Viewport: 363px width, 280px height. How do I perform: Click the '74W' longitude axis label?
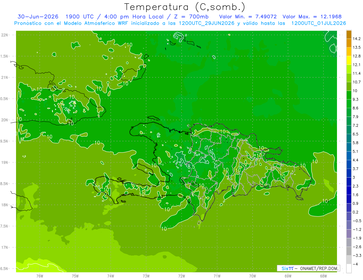111,276
